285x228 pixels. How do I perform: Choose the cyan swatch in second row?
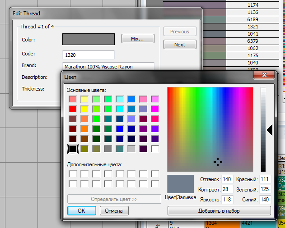pyautogui.click(x=120, y=109)
